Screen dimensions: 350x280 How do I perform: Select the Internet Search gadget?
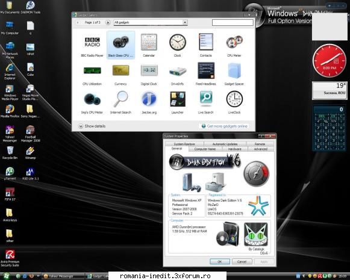pyautogui.click(x=120, y=102)
